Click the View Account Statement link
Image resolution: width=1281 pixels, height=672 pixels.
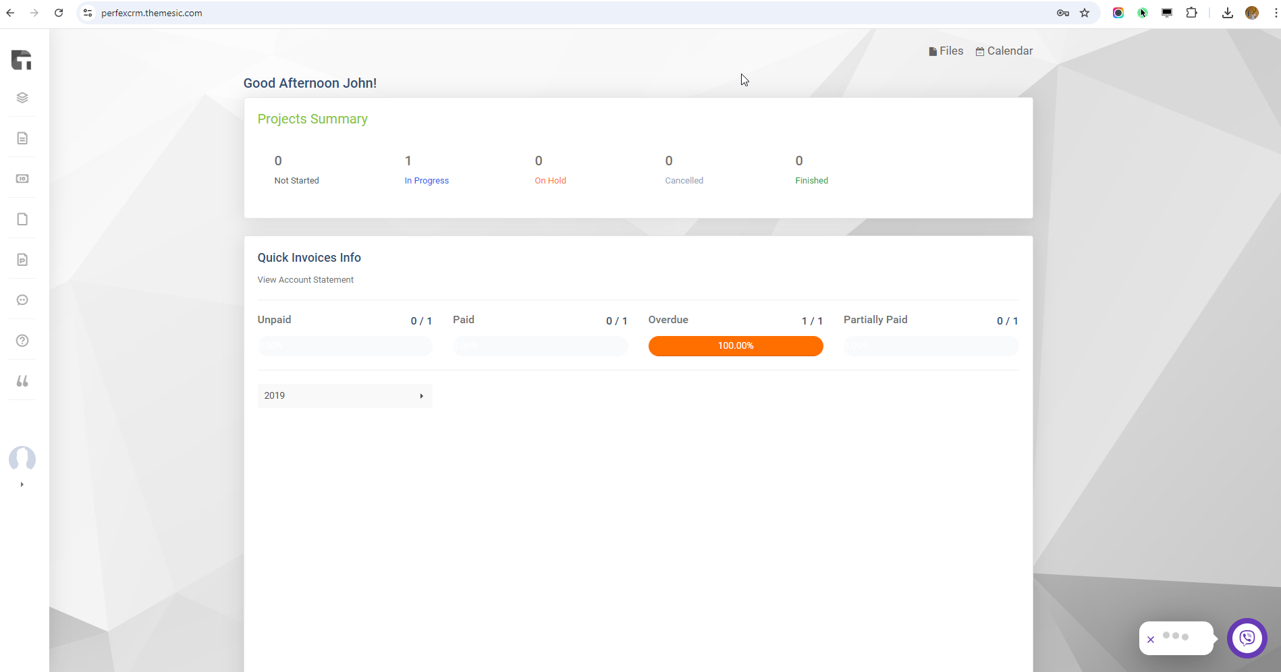tap(305, 280)
